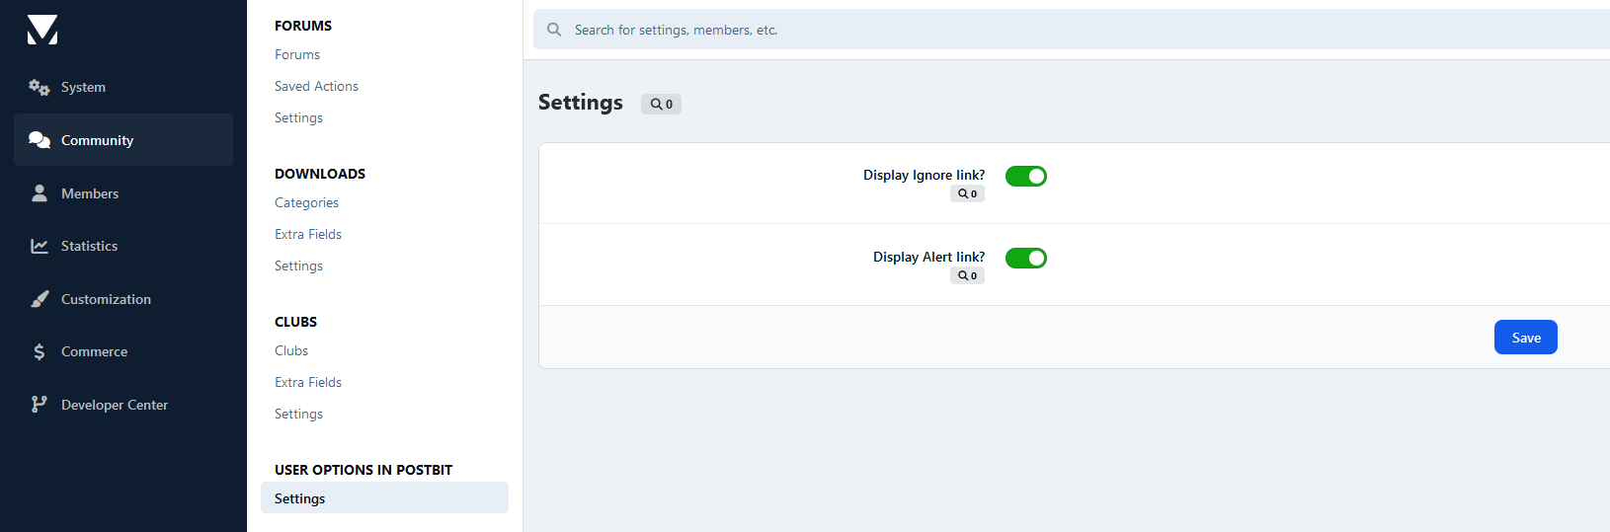Click the System gears icon
1610x532 pixels.
coord(40,88)
